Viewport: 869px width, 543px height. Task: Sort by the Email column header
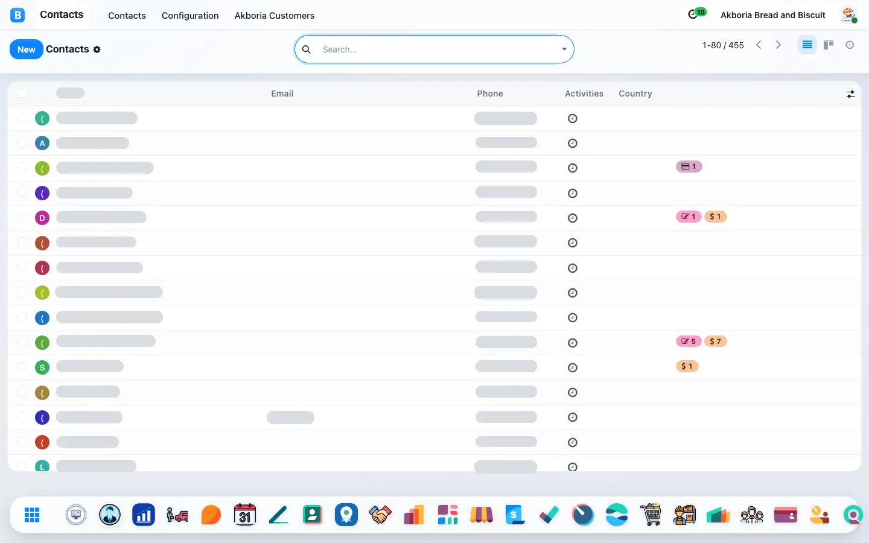(282, 94)
